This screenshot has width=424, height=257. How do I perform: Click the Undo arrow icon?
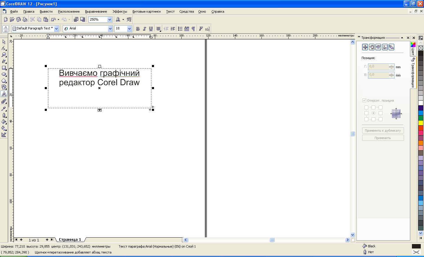point(53,19)
